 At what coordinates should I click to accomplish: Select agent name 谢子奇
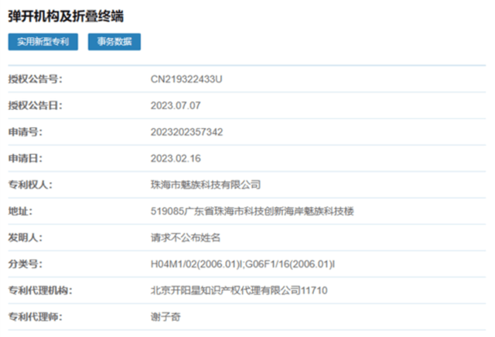point(166,317)
